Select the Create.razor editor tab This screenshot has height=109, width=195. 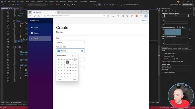pyautogui.click(x=5, y=8)
